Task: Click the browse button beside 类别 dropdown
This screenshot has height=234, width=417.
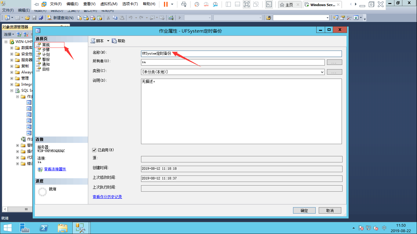Action: 334,72
